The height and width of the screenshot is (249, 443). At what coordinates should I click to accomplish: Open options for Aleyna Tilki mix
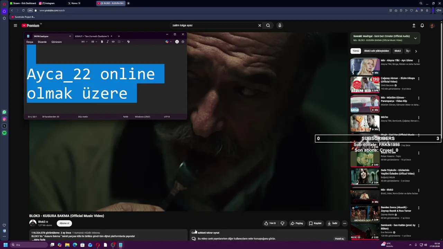tap(418, 61)
